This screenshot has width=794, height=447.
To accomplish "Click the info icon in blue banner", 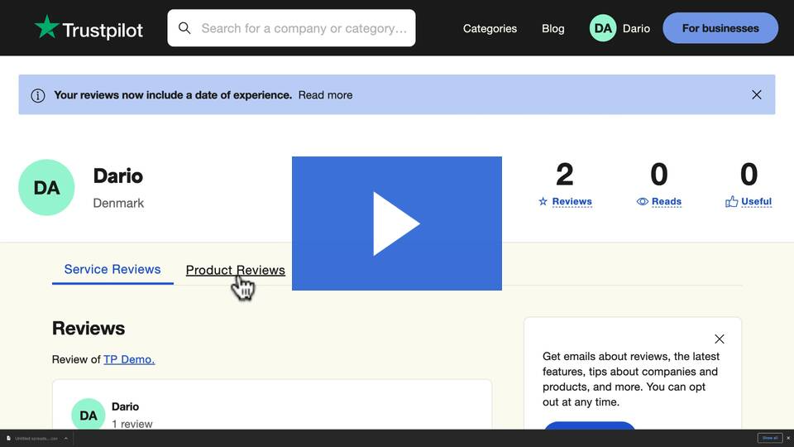I will click(38, 95).
